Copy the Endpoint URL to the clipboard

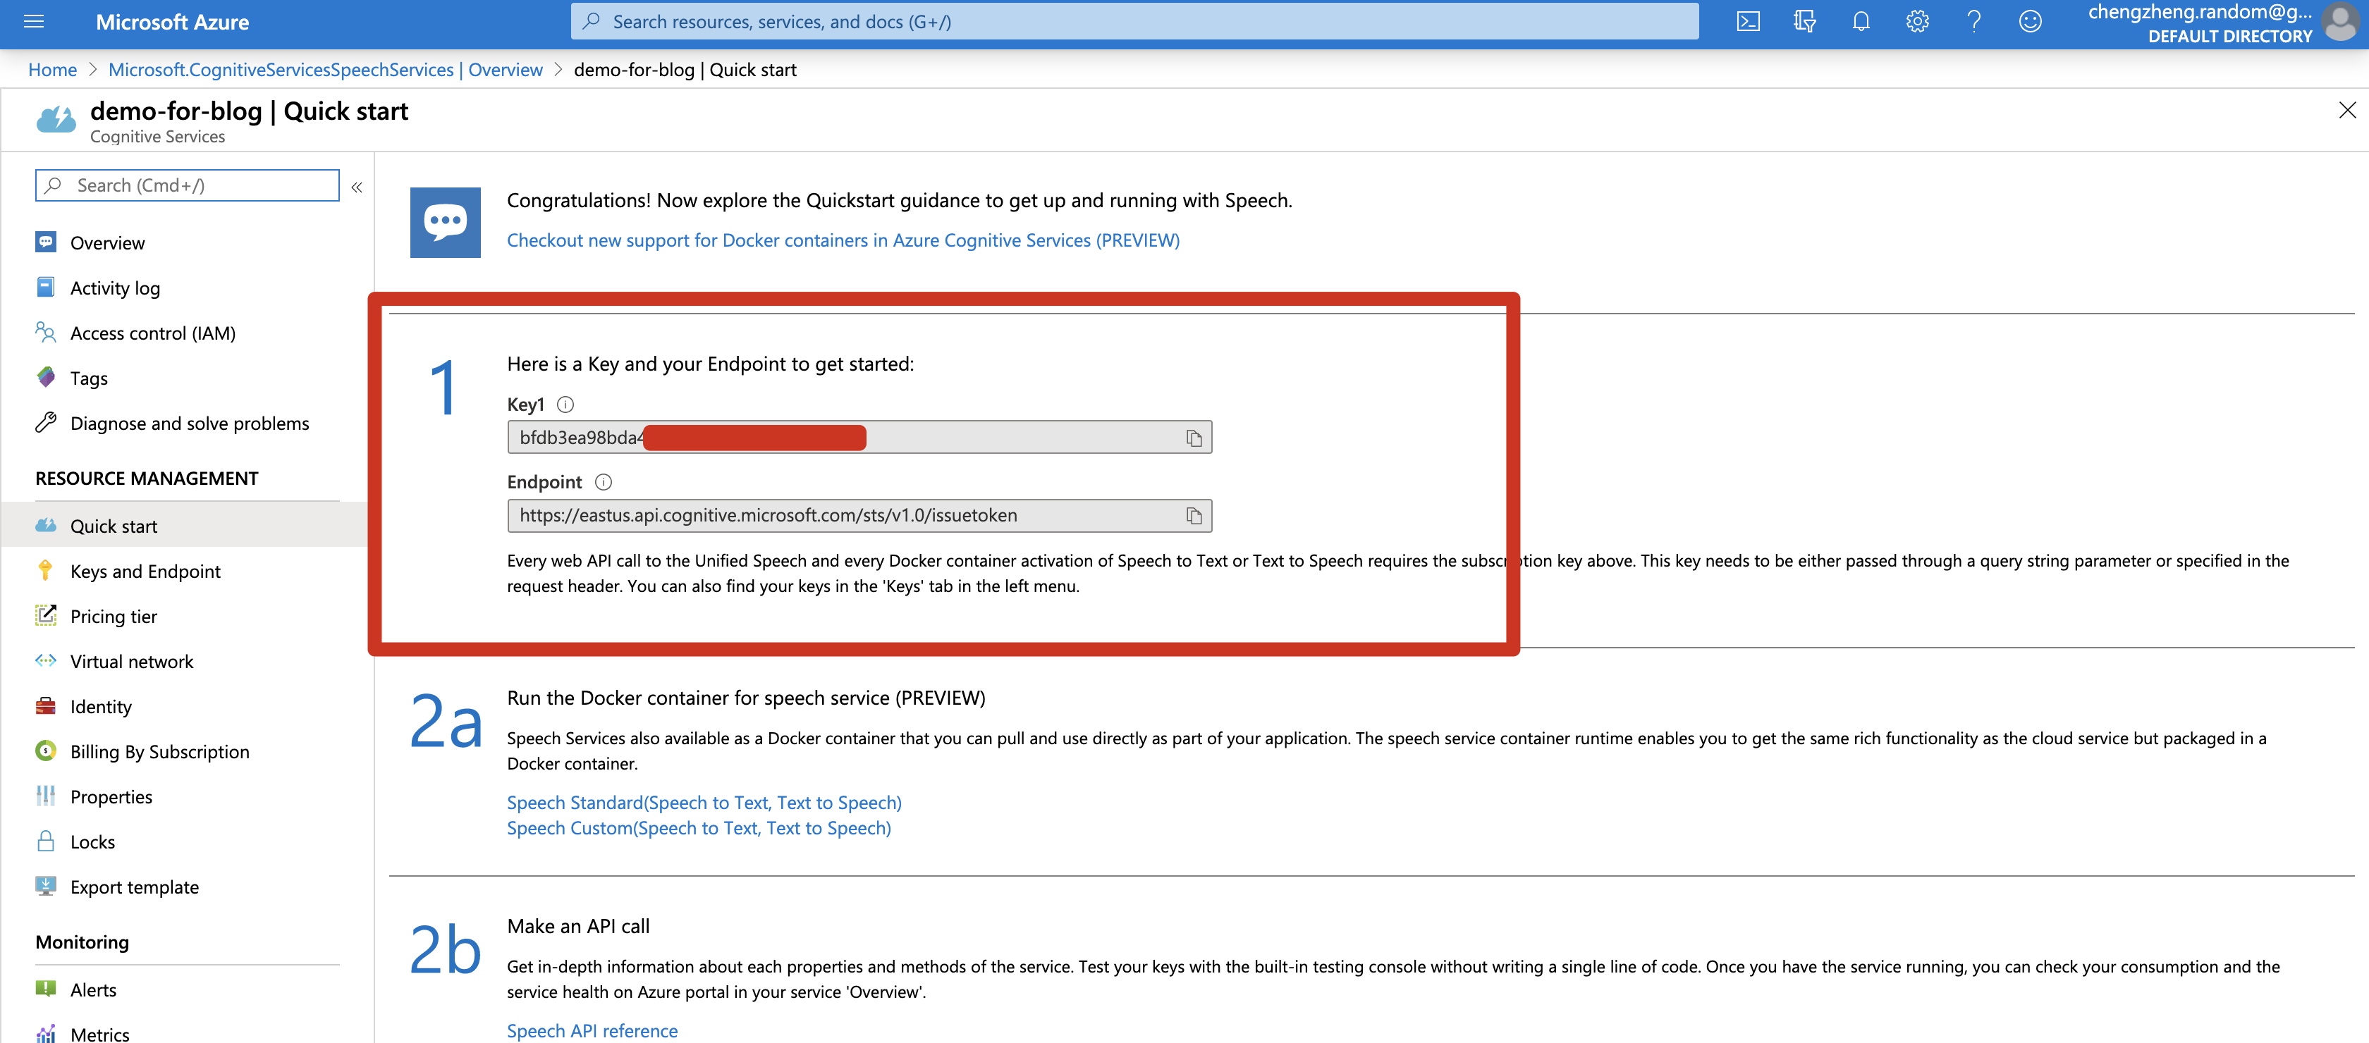1193,517
